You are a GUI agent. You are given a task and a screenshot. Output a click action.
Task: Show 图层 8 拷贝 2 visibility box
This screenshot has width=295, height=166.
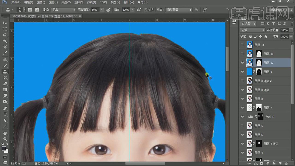(242, 81)
